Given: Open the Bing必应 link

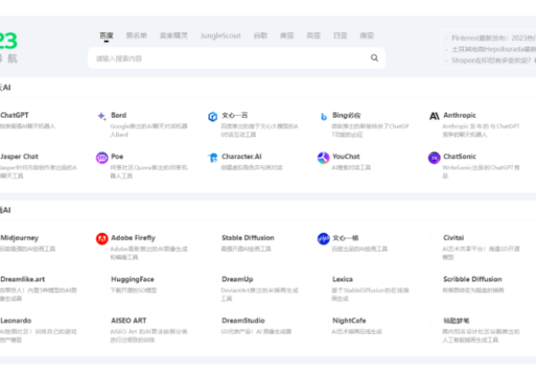Looking at the screenshot, I should [347, 115].
